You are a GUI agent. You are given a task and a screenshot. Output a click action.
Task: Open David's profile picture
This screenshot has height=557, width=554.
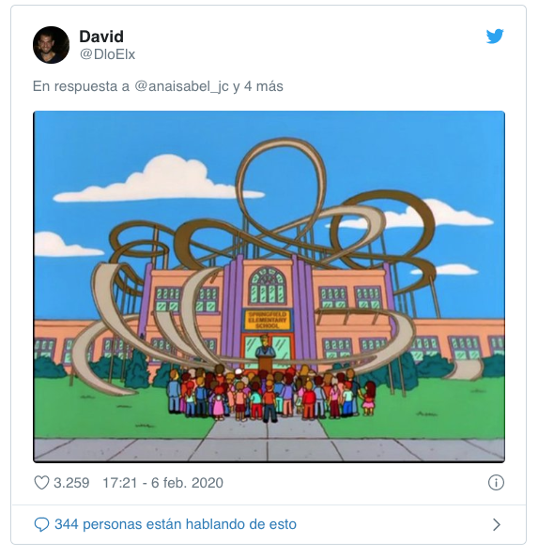(x=52, y=45)
